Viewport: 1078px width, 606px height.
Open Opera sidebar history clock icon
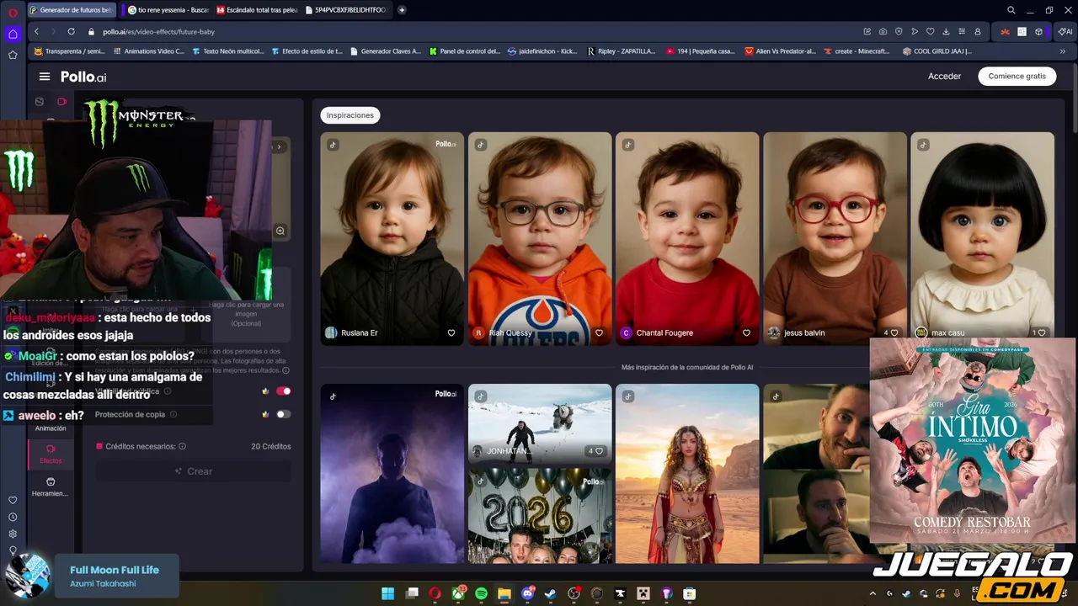pos(13,517)
